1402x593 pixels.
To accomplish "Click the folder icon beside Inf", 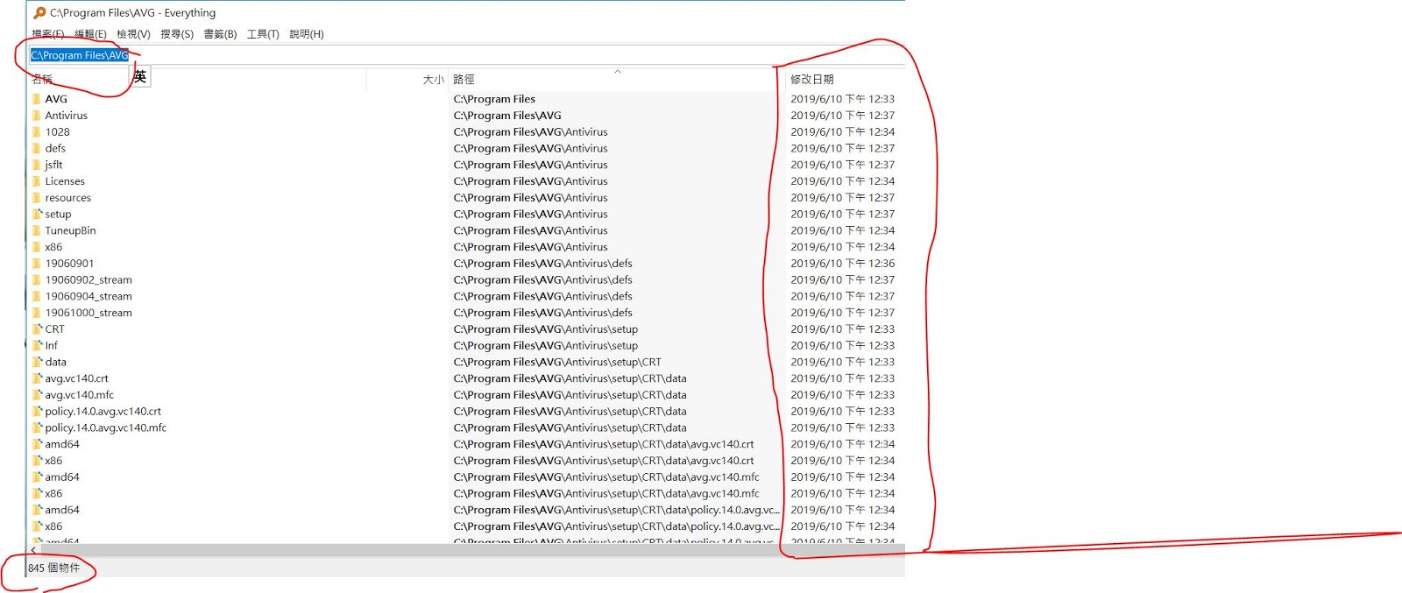I will point(37,346).
